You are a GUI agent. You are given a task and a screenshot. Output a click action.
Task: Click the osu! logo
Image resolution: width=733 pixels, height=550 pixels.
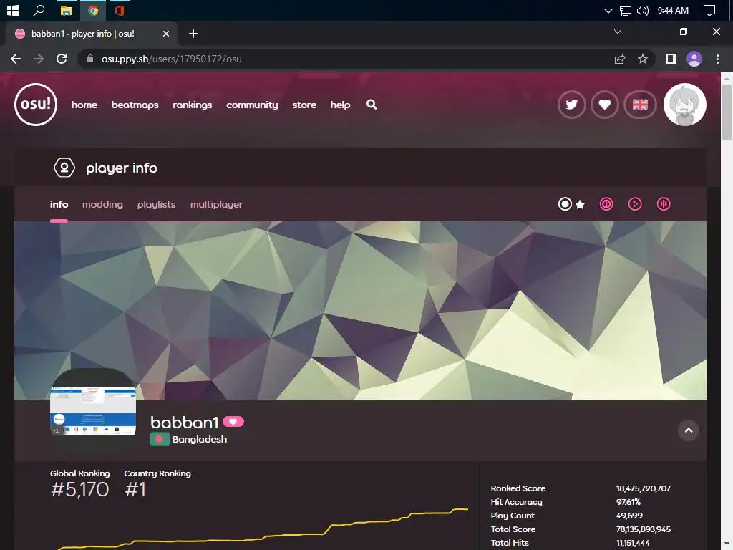point(36,105)
